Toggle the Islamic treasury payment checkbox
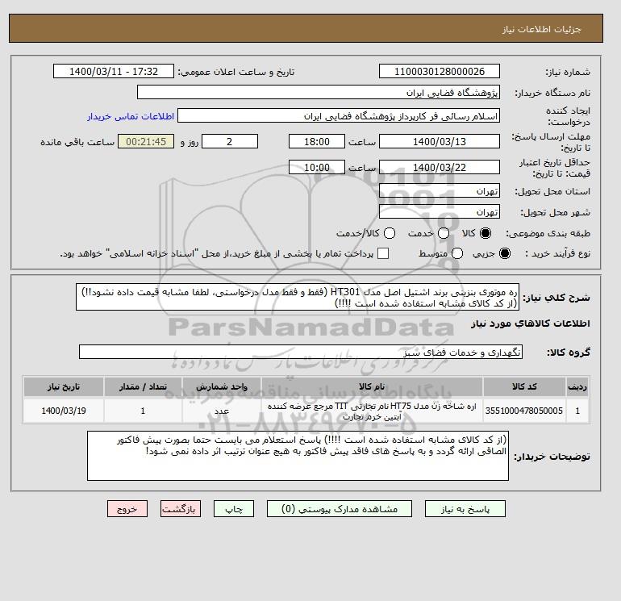This screenshot has width=621, height=601. point(383,253)
